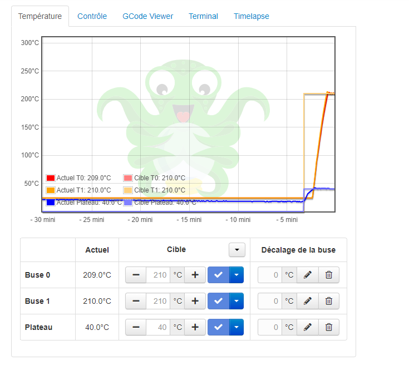
Task: Switch to the Contrôle tab
Action: coord(92,16)
